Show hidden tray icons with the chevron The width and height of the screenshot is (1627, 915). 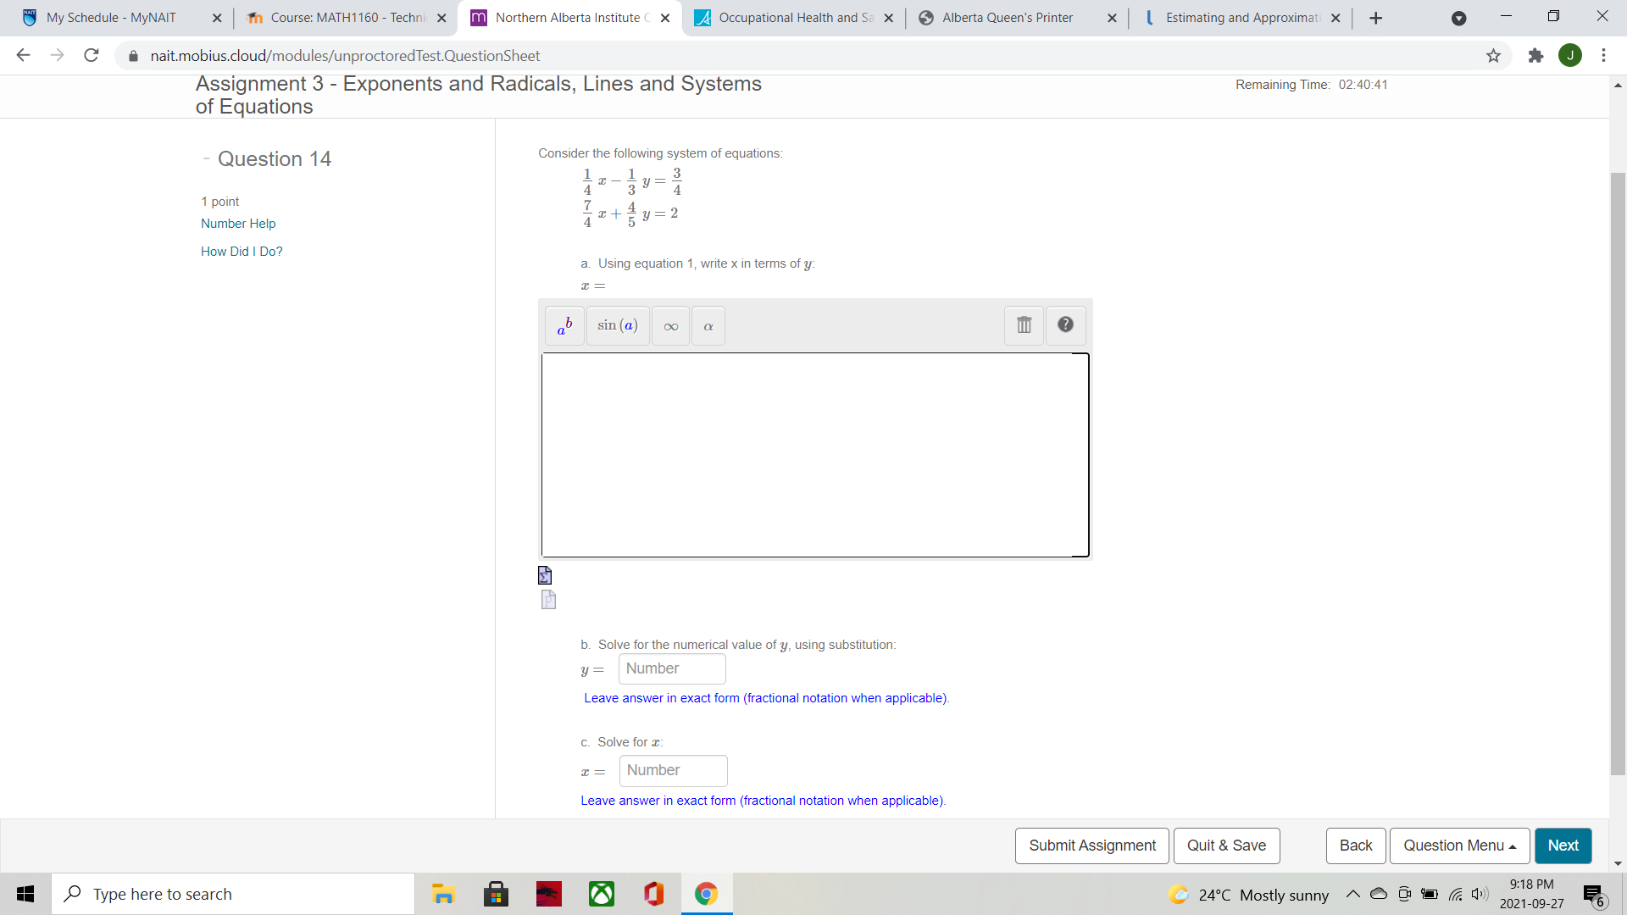tap(1353, 894)
